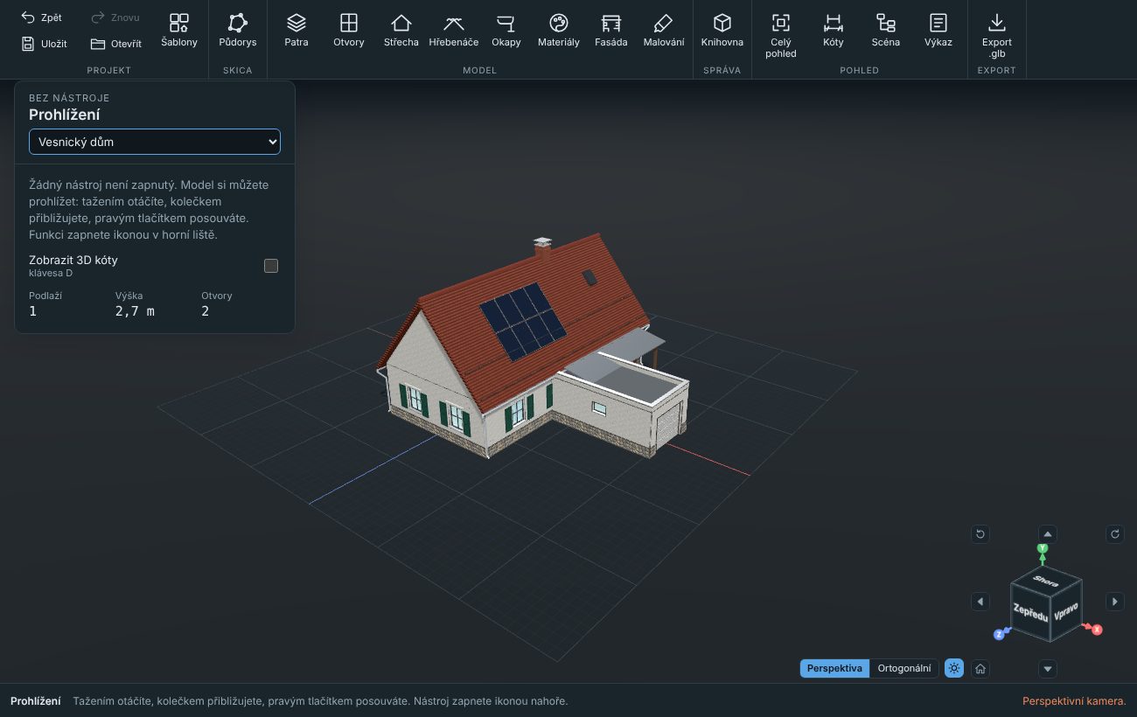This screenshot has height=717, width=1137.
Task: Select the Vpravo face of the view cube
Action: coord(1066,610)
